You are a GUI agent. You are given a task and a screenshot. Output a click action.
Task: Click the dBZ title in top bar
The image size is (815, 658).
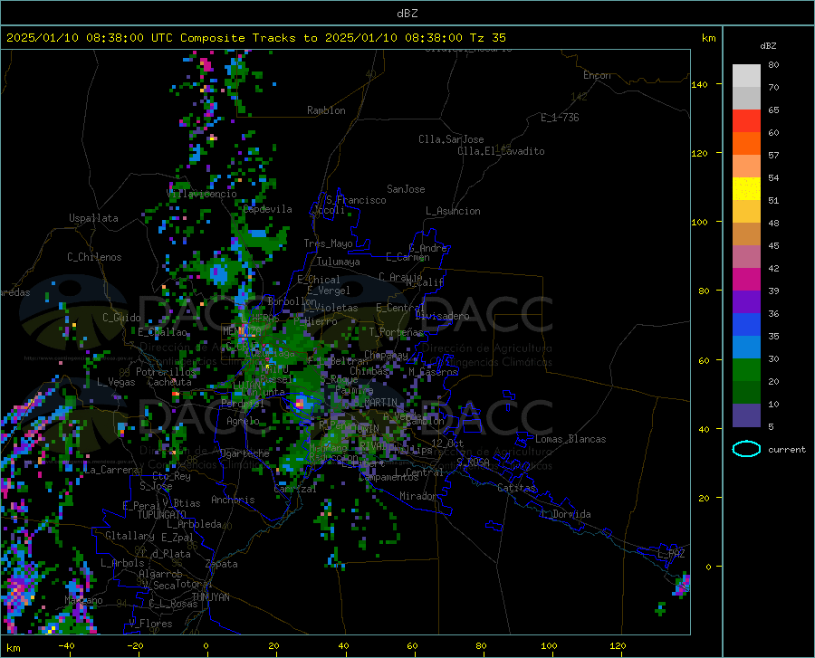(407, 14)
